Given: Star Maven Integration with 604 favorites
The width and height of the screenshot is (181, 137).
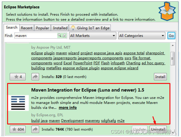Looking at the screenshot, I should (18, 129).
